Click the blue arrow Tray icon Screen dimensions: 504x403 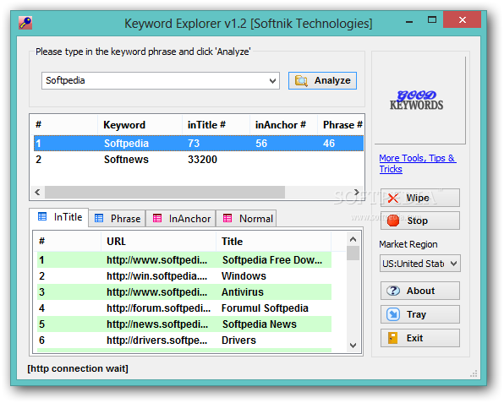pyautogui.click(x=392, y=314)
